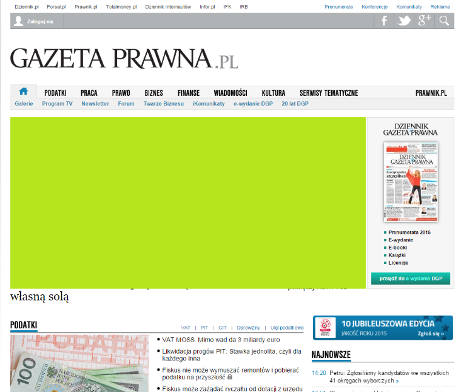Click the Dziennik Gazeta Prawna sidebar logo

click(411, 129)
